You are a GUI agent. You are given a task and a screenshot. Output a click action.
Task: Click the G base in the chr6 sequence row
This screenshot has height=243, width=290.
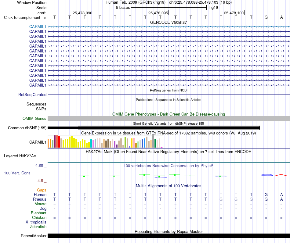tap(266, 17)
